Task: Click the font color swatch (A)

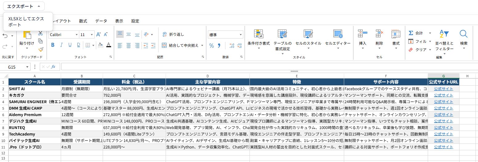Action: [109, 45]
